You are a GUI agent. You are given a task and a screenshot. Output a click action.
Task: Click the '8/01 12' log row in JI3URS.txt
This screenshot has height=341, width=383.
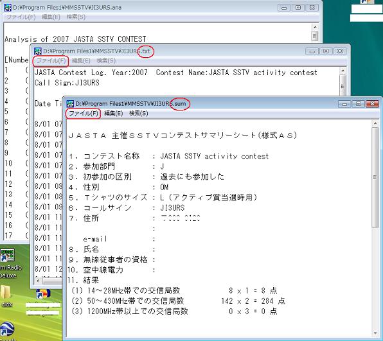click(x=49, y=269)
